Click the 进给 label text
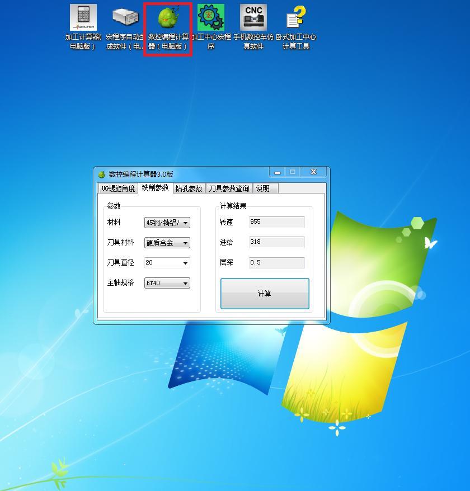Viewport: 470px width, 491px height. coord(226,242)
